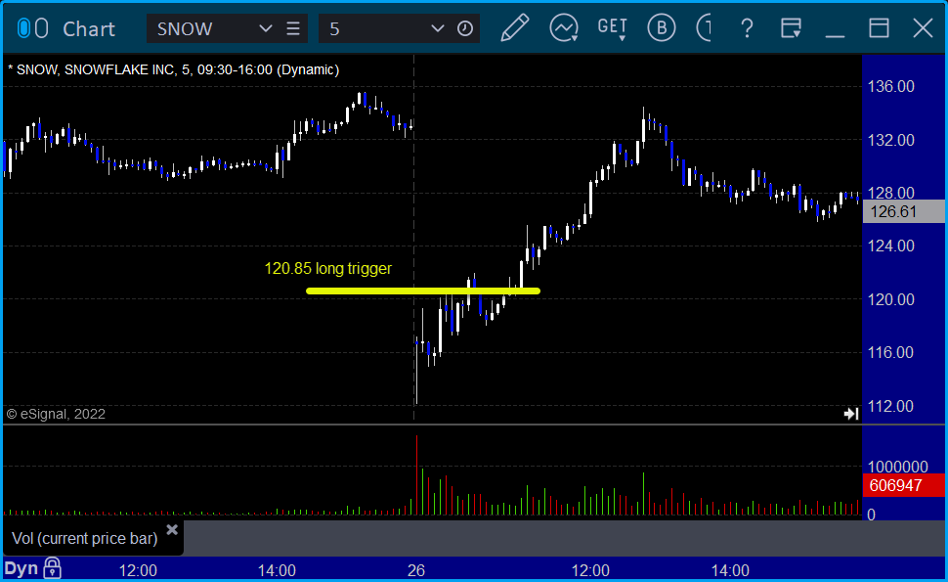Click the 26 date label on time axis
948x582 pixels.
416,570
